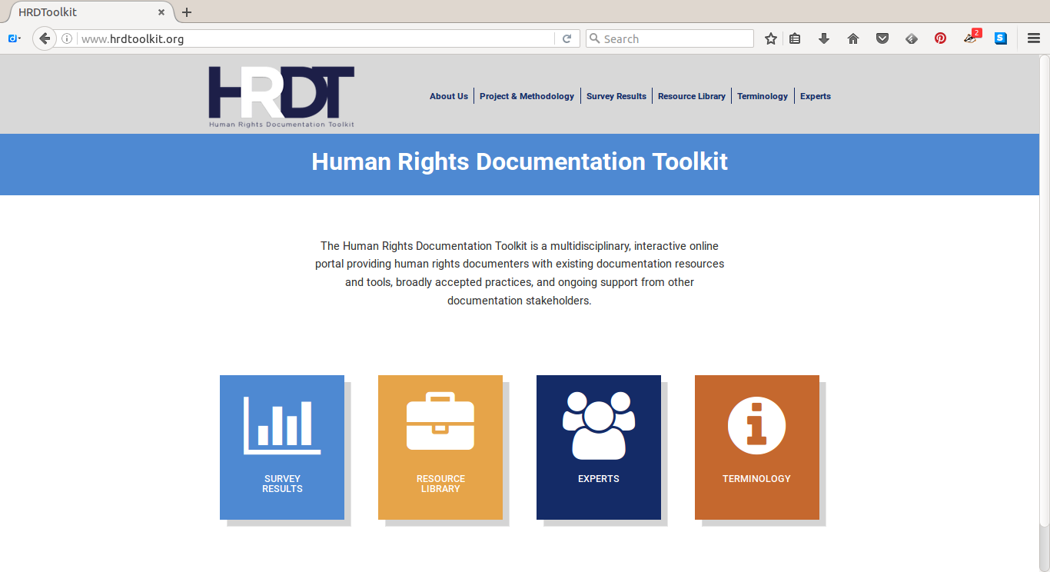Open a new browser tab

(x=187, y=12)
